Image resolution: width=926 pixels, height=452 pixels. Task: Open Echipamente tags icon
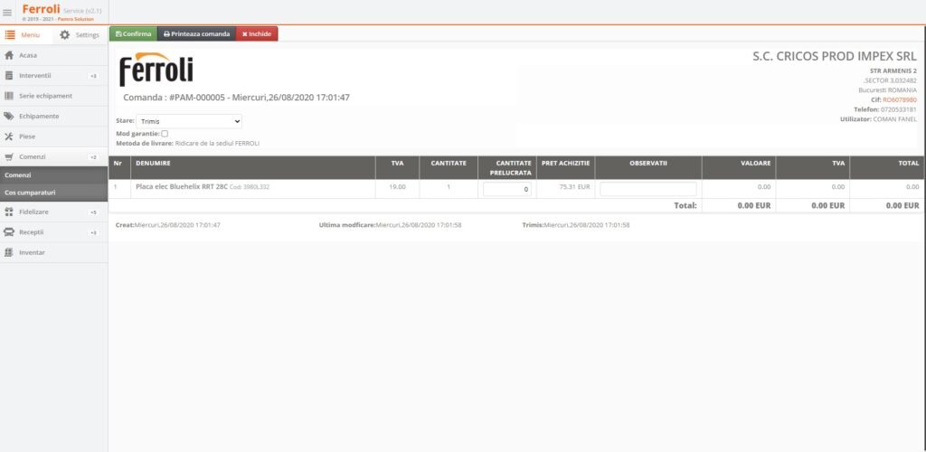click(9, 116)
